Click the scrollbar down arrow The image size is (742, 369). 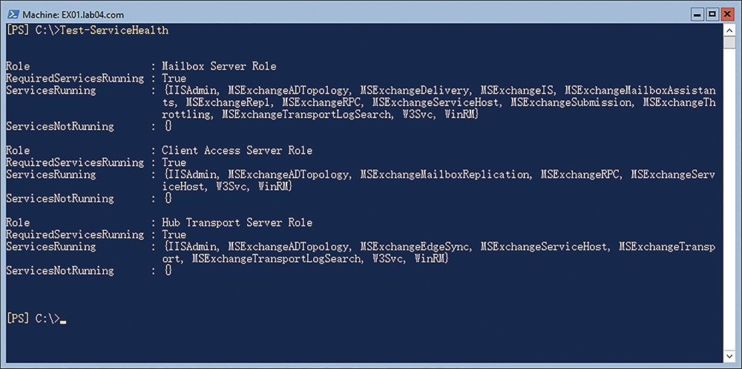pyautogui.click(x=729, y=355)
